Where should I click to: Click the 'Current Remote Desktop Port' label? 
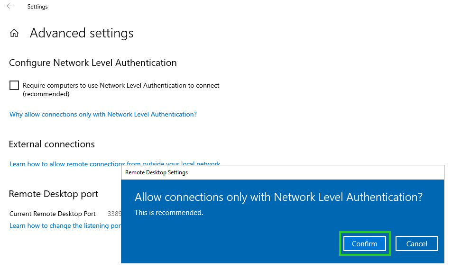click(x=53, y=214)
